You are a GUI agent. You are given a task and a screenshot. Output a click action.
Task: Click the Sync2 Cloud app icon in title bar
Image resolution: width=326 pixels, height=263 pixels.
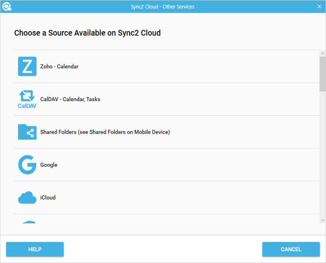(7, 6)
